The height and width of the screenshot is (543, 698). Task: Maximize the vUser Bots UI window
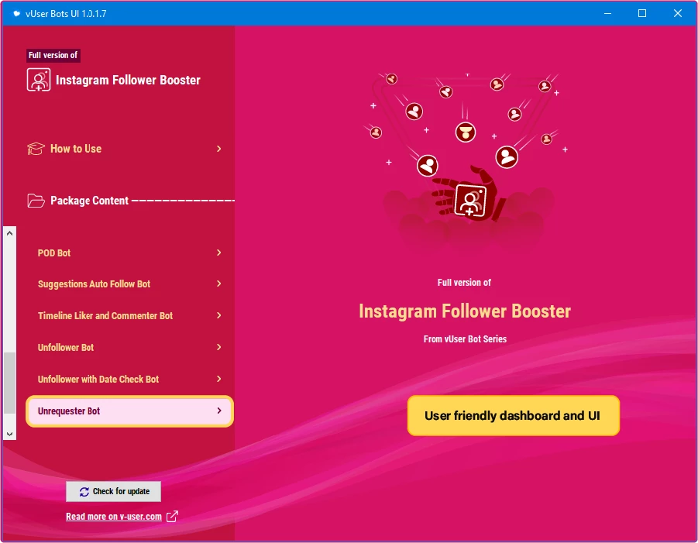click(642, 13)
